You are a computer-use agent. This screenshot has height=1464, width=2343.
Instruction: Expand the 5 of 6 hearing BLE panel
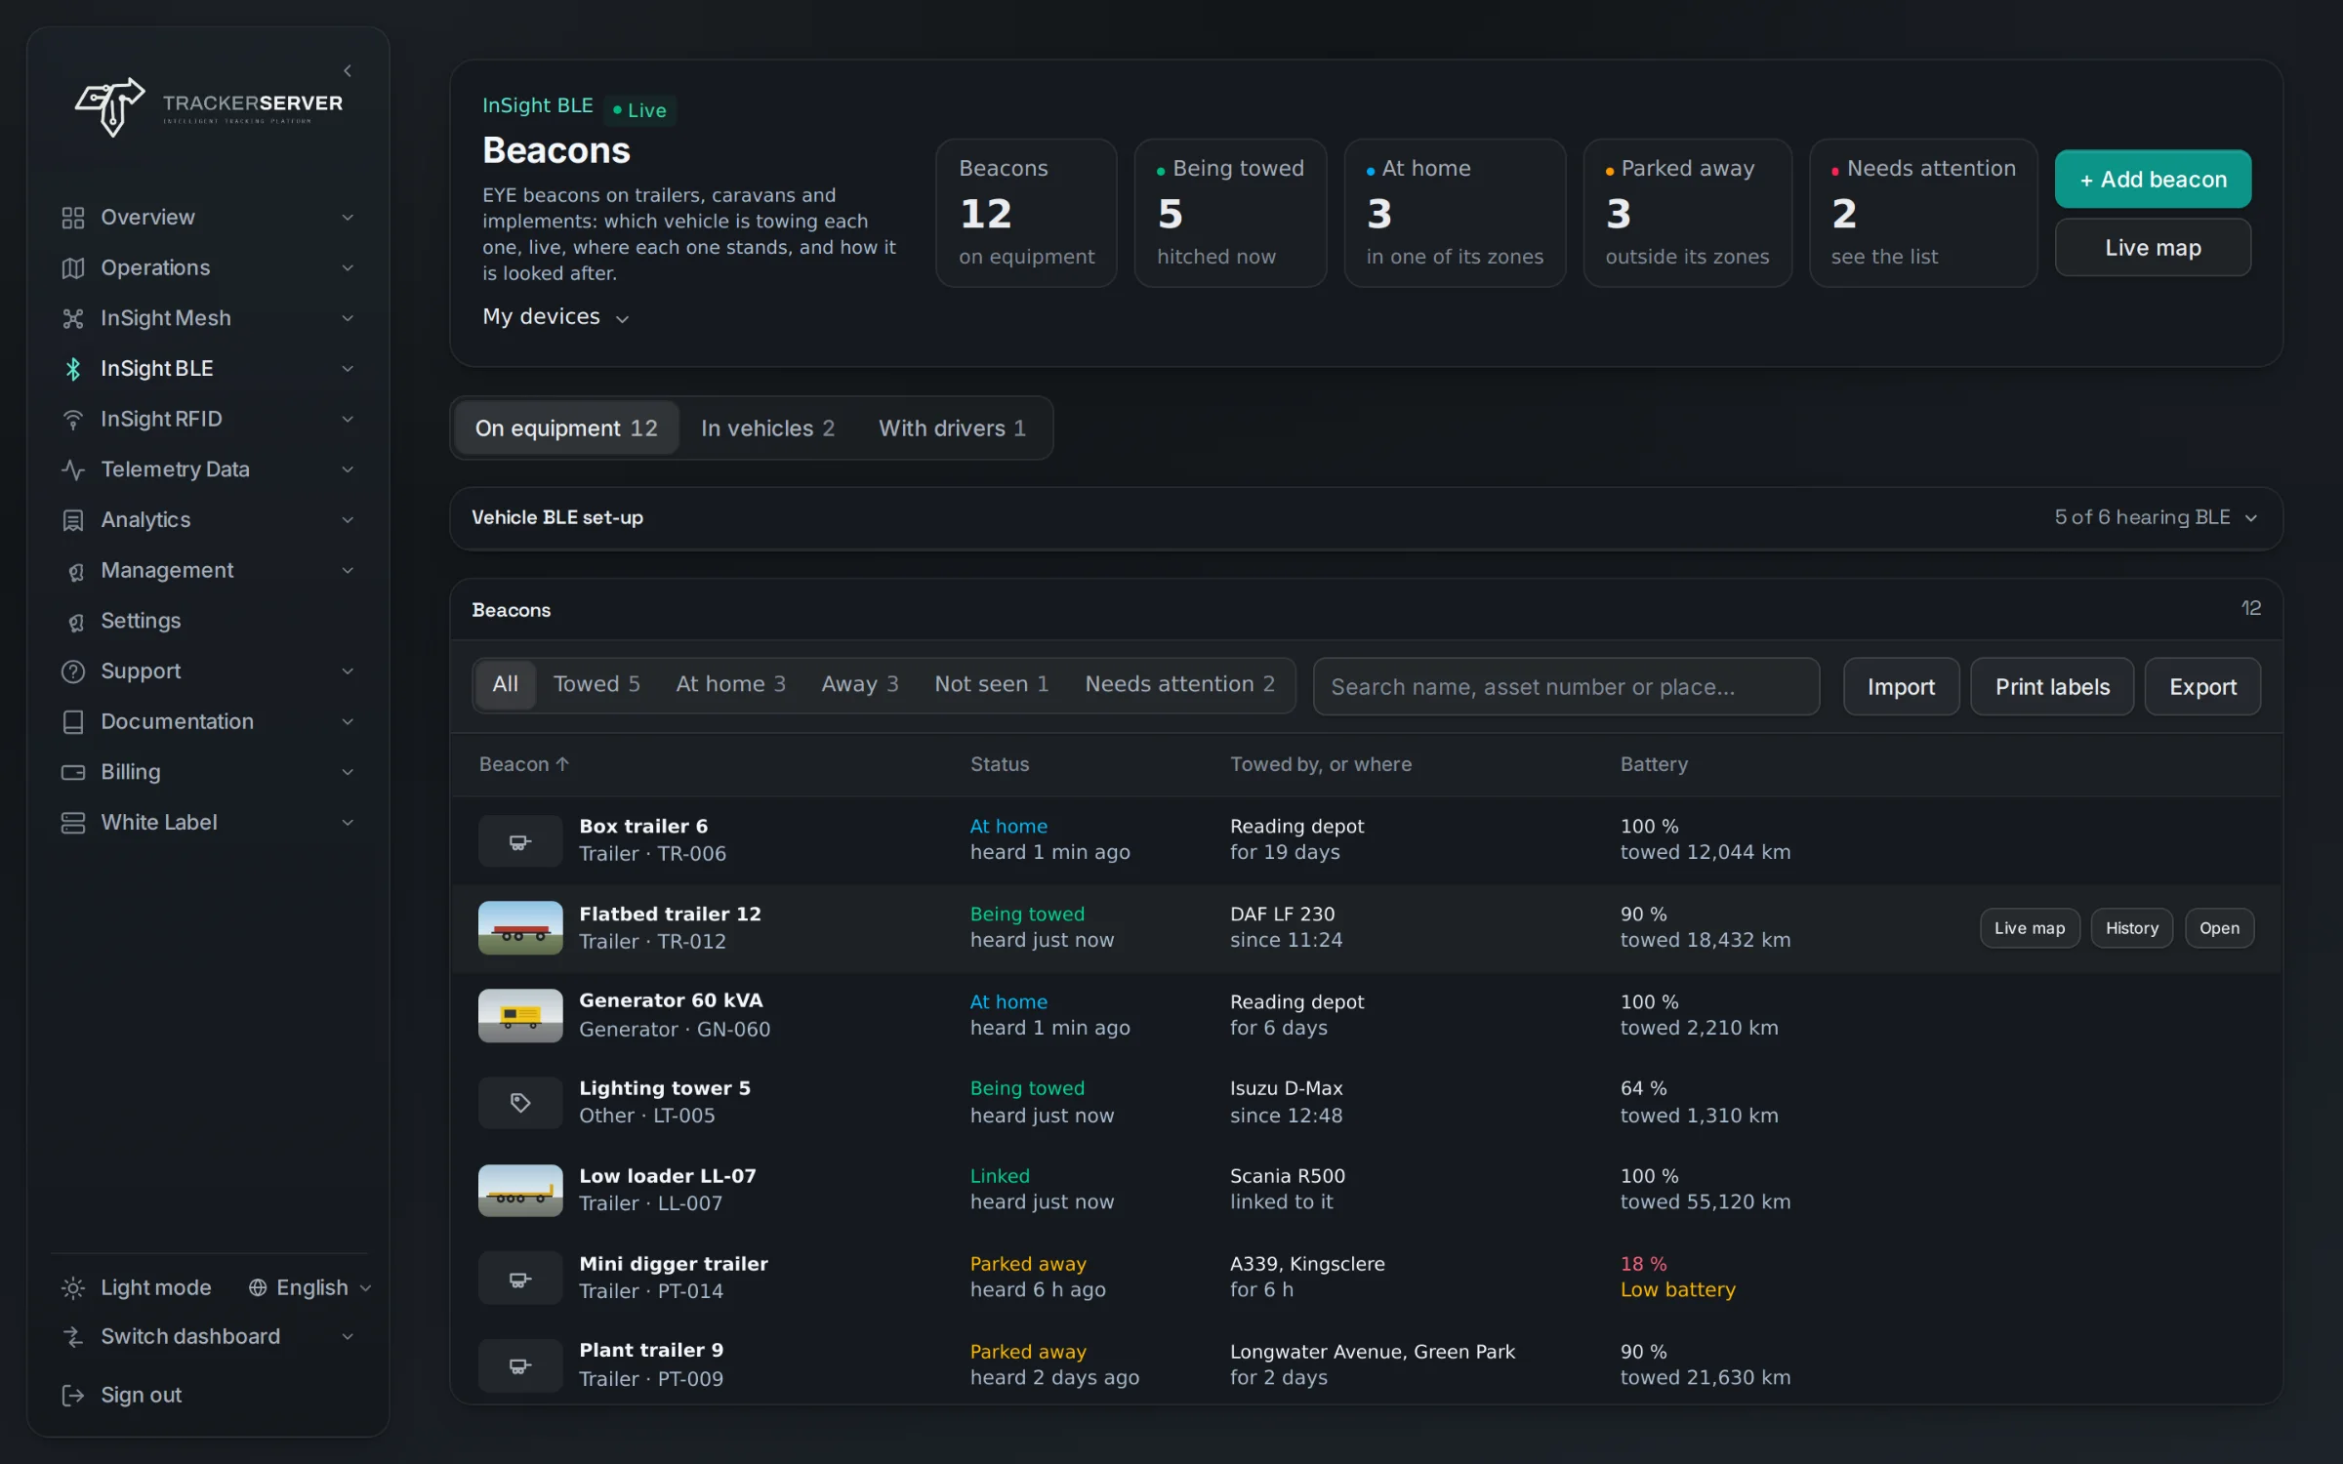(x=2156, y=517)
